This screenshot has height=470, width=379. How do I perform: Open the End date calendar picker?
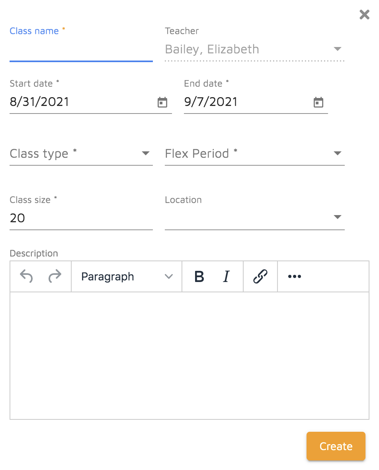click(x=318, y=102)
